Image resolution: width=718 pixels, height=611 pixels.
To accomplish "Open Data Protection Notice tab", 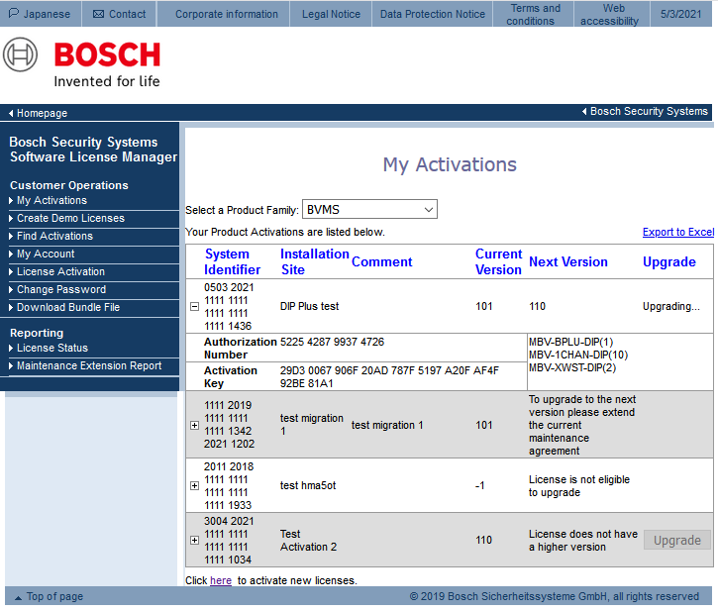I will click(433, 14).
